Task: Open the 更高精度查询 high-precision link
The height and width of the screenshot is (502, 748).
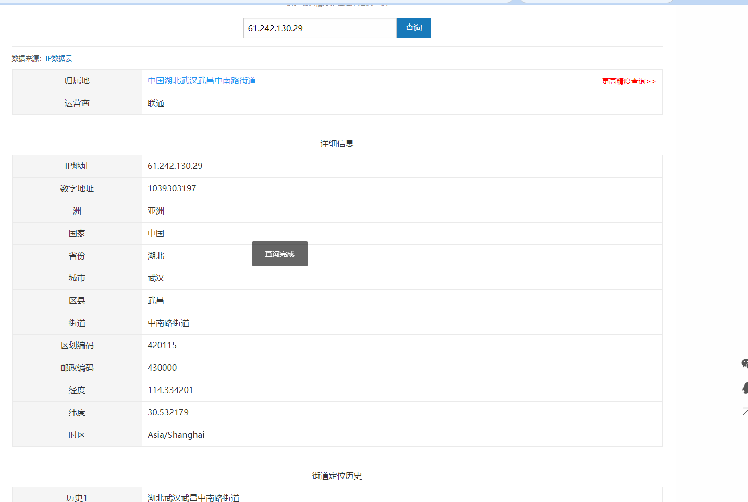Action: [628, 81]
